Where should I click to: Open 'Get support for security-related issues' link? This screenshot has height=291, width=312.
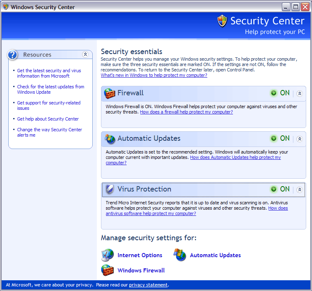[49, 105]
